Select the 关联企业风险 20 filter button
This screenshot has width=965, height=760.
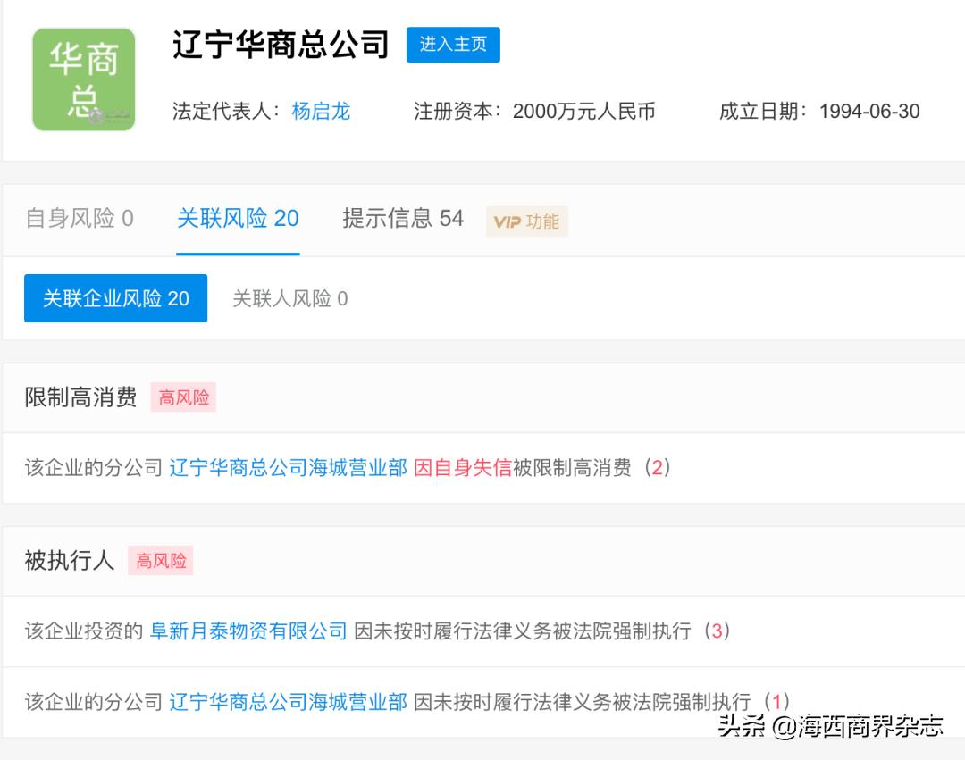click(x=115, y=297)
